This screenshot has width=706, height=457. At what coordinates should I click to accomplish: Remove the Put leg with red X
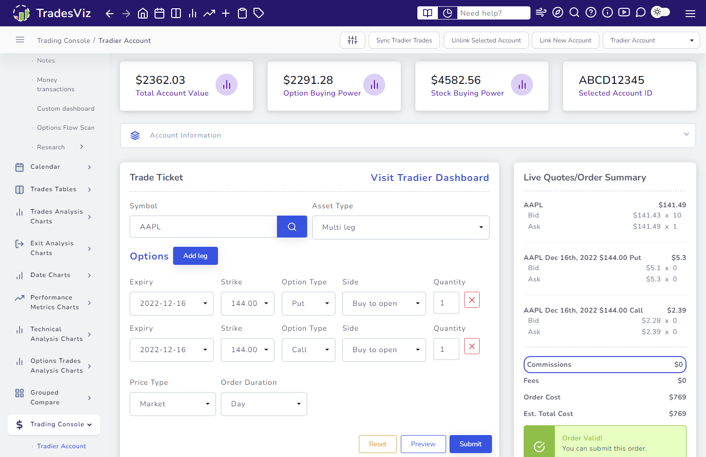472,300
